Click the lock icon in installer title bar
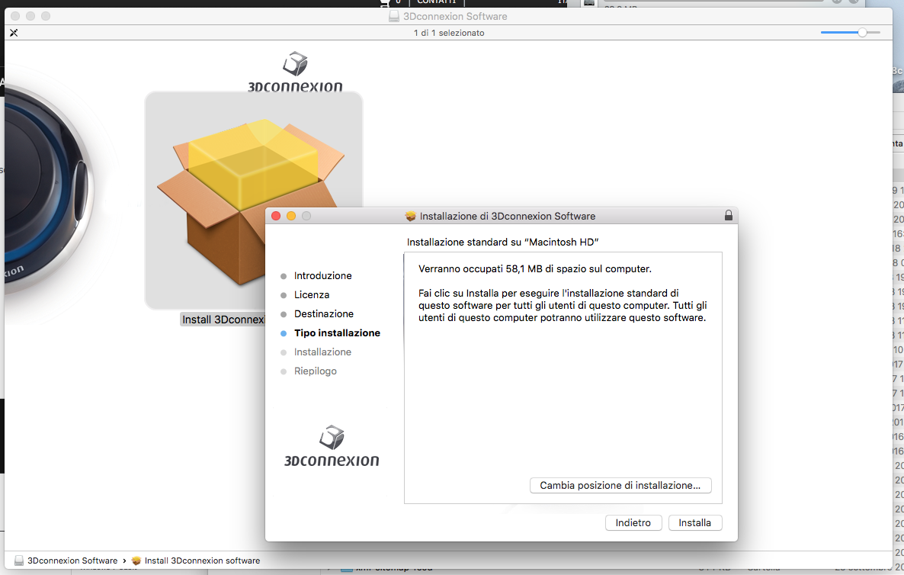 (x=728, y=216)
